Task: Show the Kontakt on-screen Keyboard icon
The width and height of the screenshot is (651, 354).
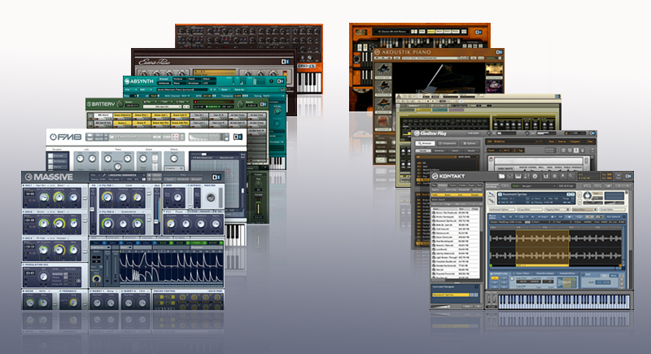Action: click(518, 176)
